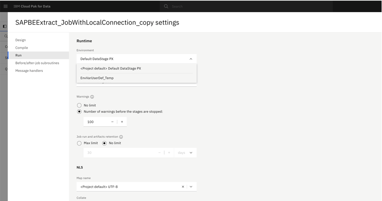The height and width of the screenshot is (201, 382).
Task: Focus the top Search field
Action: coord(246,6)
